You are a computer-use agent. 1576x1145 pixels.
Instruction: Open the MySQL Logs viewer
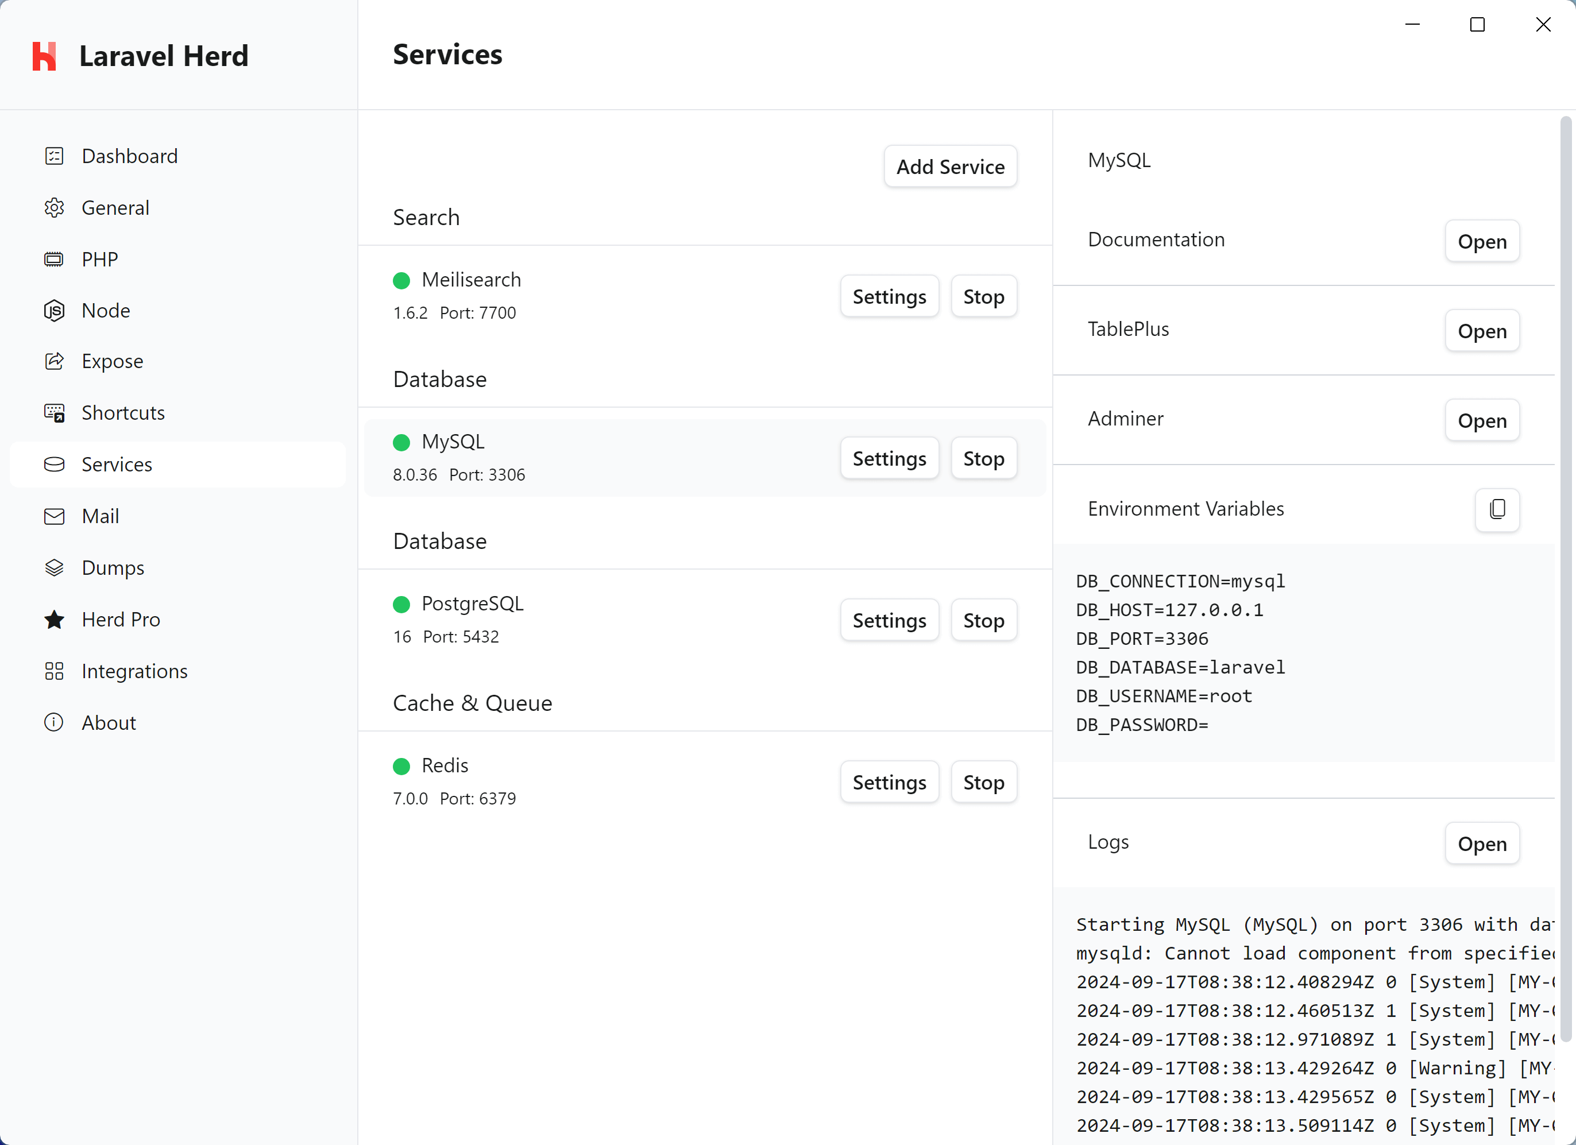pyautogui.click(x=1481, y=842)
